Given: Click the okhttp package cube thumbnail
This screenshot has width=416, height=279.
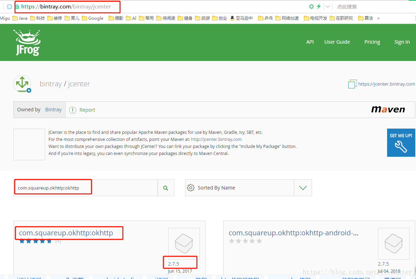Looking at the screenshot, I should 184,243.
